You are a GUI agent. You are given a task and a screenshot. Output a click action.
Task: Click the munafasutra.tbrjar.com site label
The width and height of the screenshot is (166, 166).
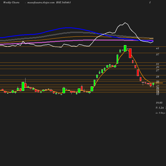click(x=41, y=3)
